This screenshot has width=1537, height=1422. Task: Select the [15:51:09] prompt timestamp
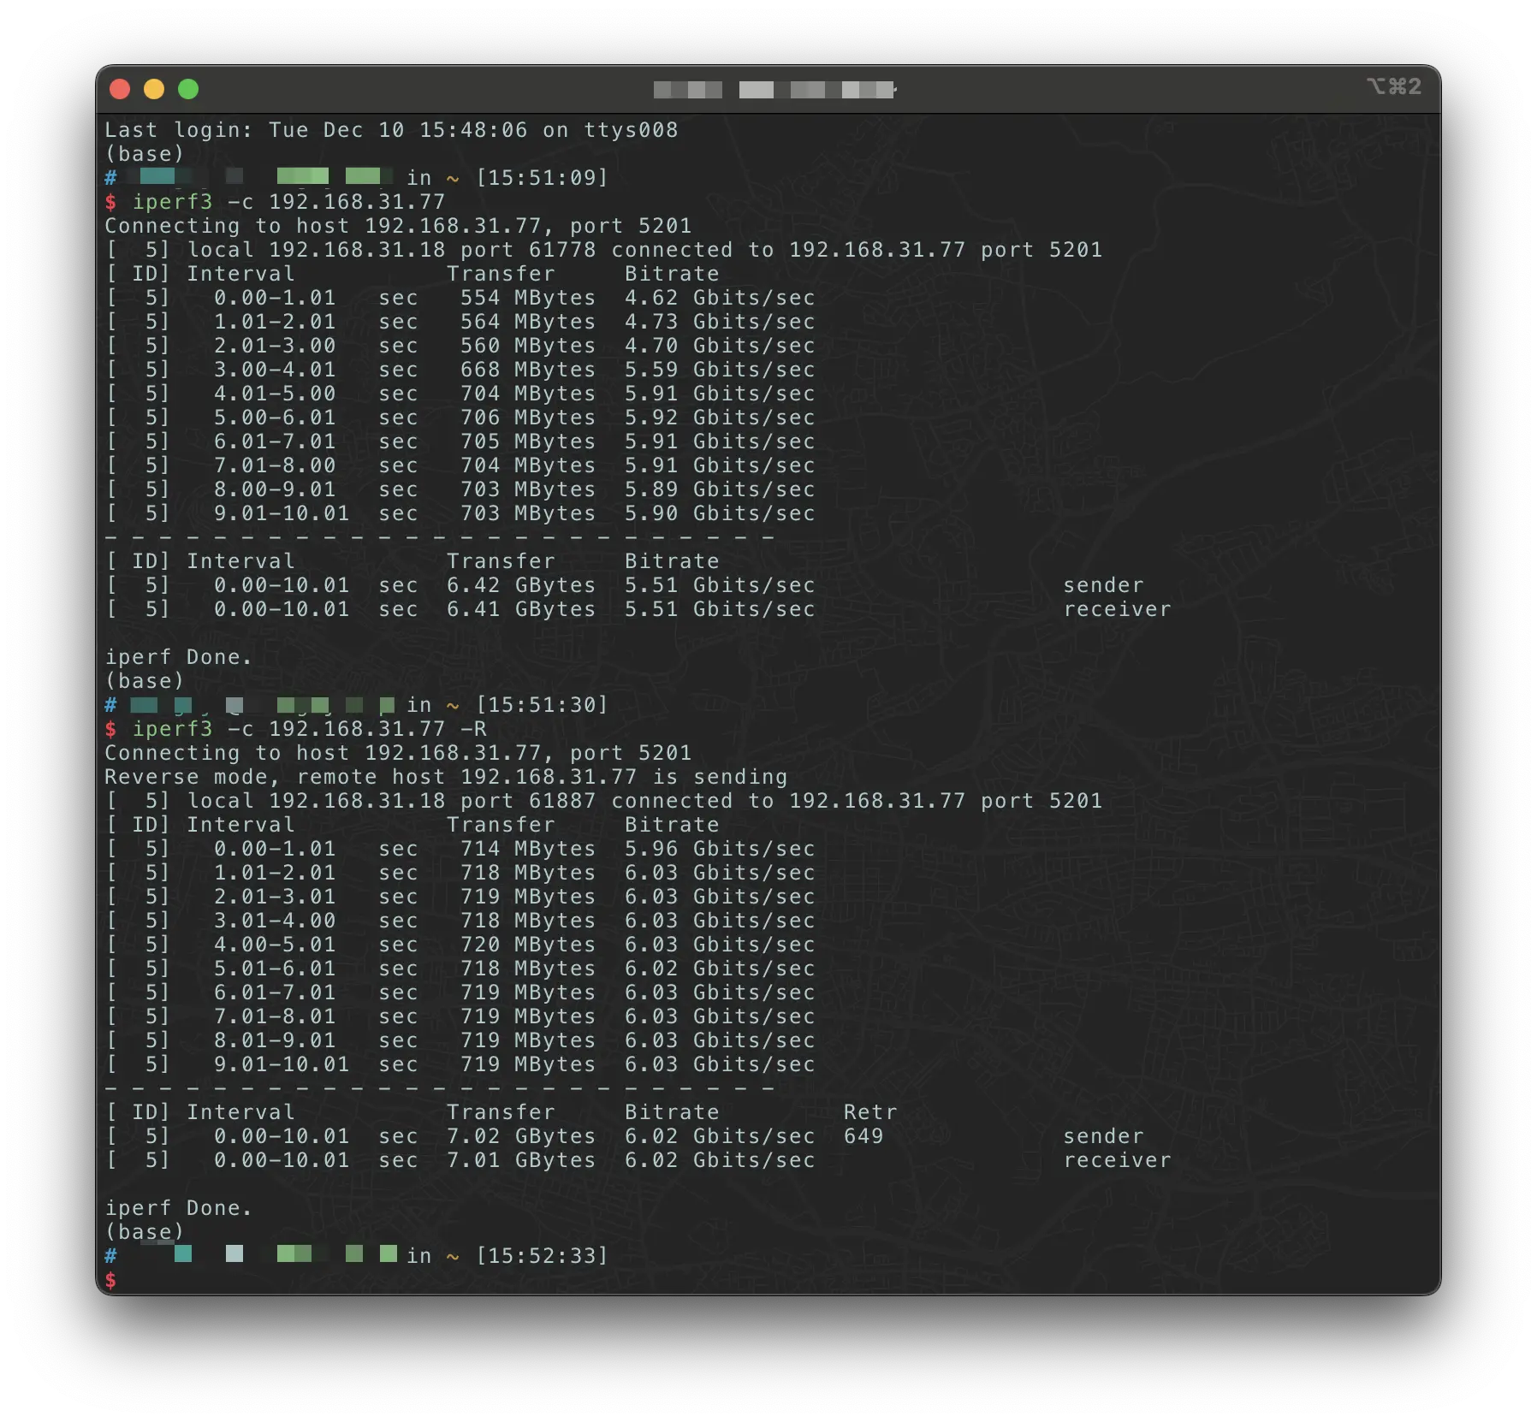(x=542, y=178)
